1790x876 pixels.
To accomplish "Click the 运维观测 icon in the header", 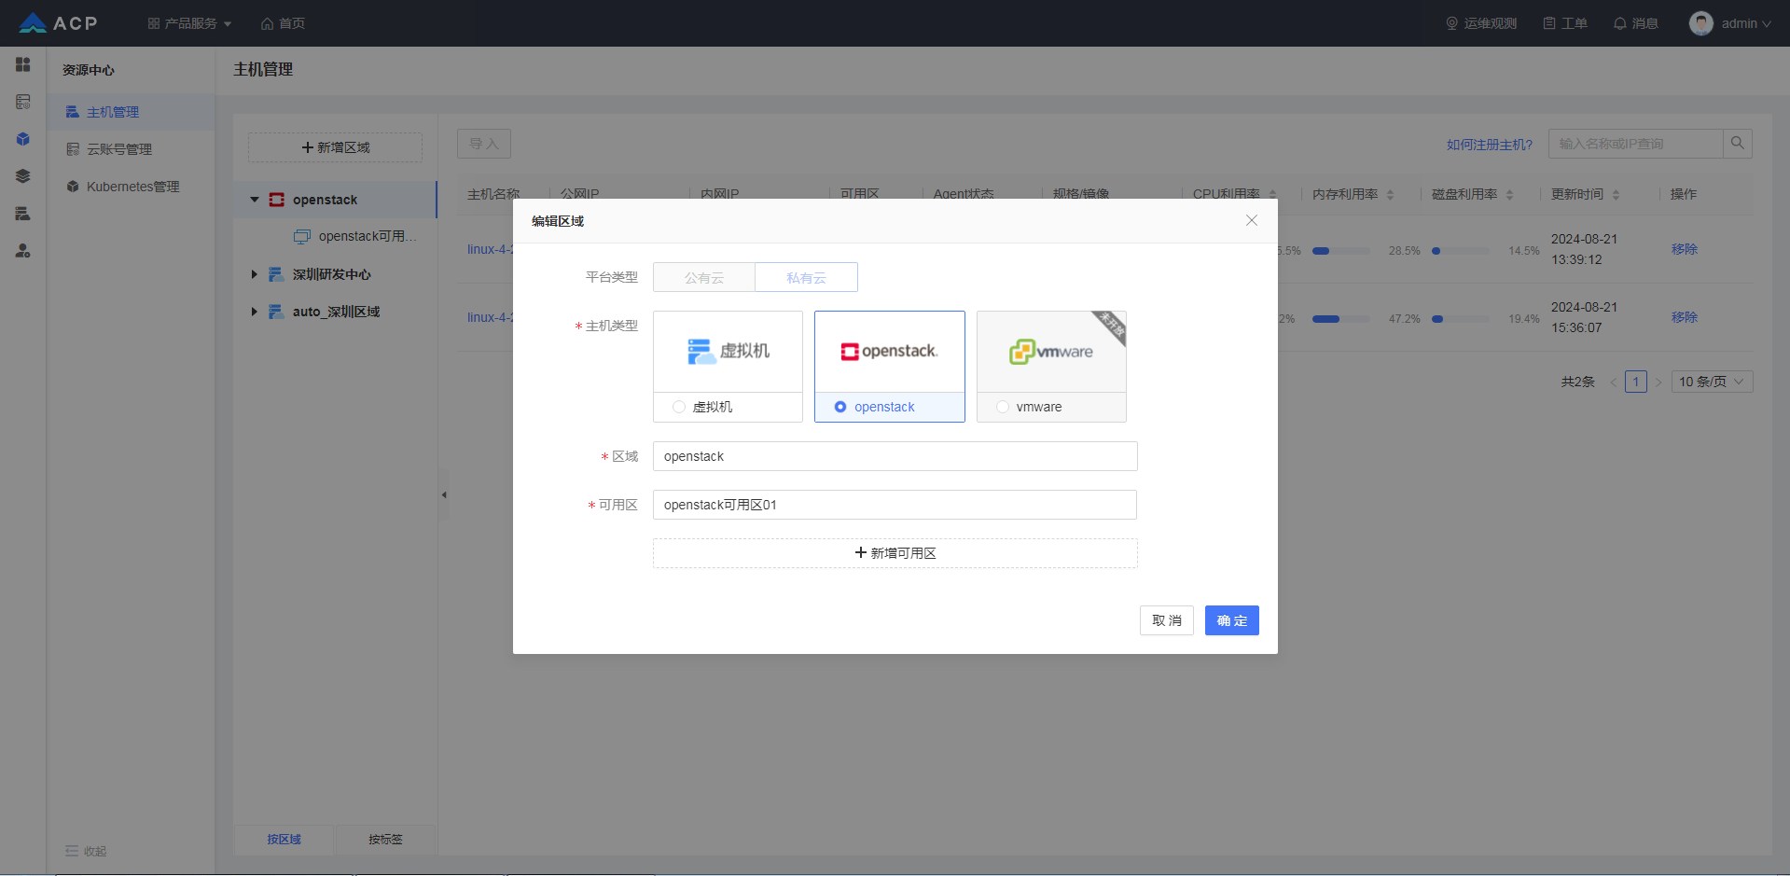I will (1451, 23).
